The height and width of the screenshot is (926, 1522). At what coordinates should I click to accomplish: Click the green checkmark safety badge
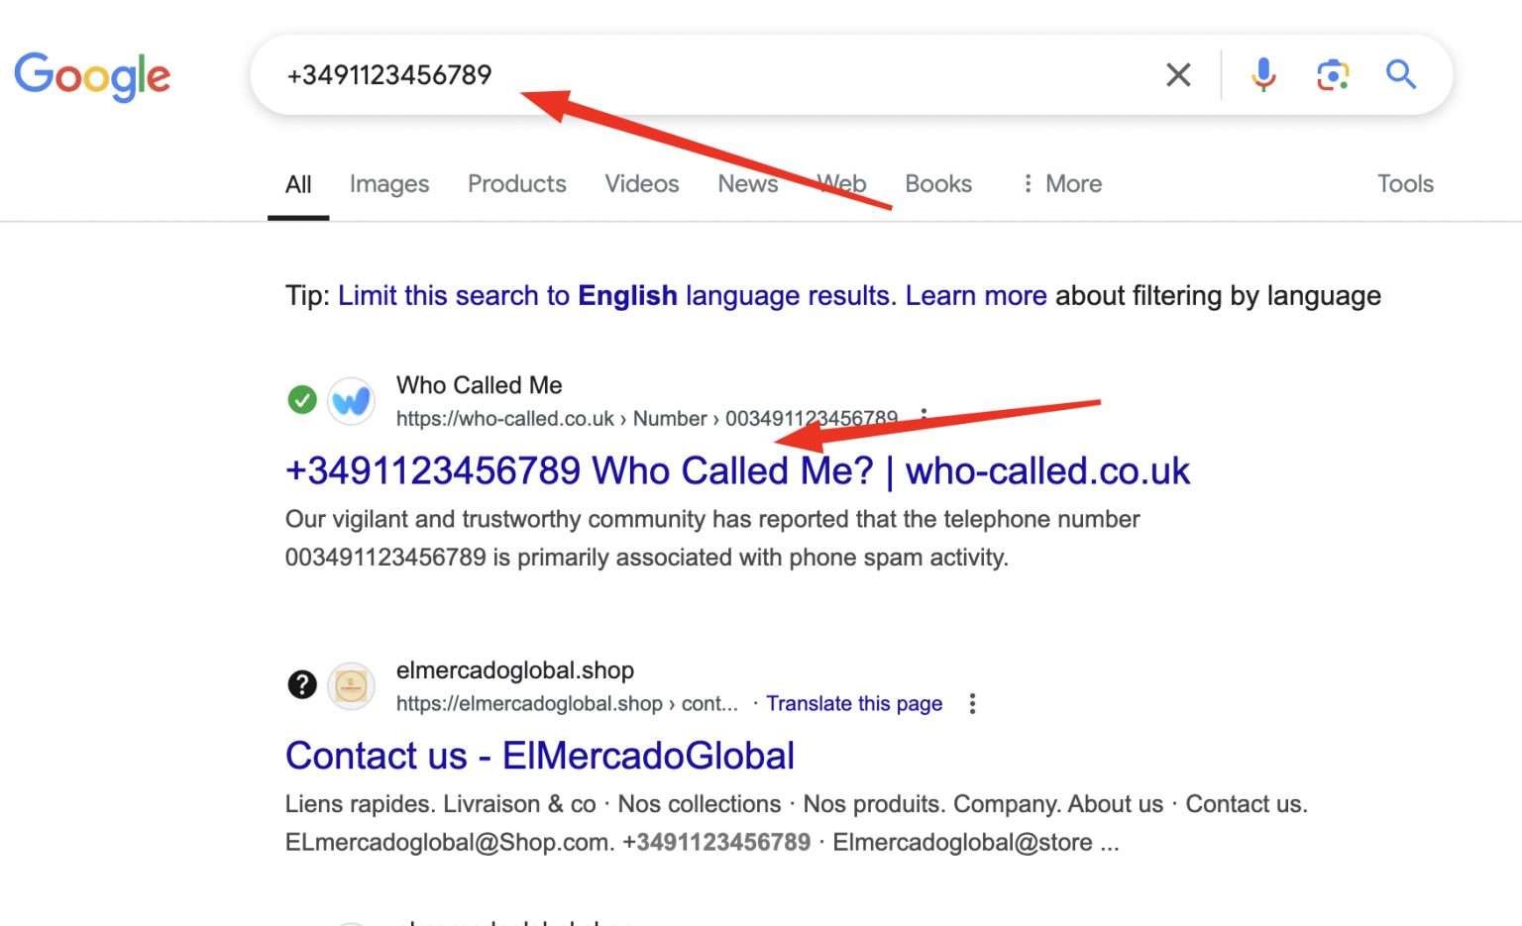(302, 400)
